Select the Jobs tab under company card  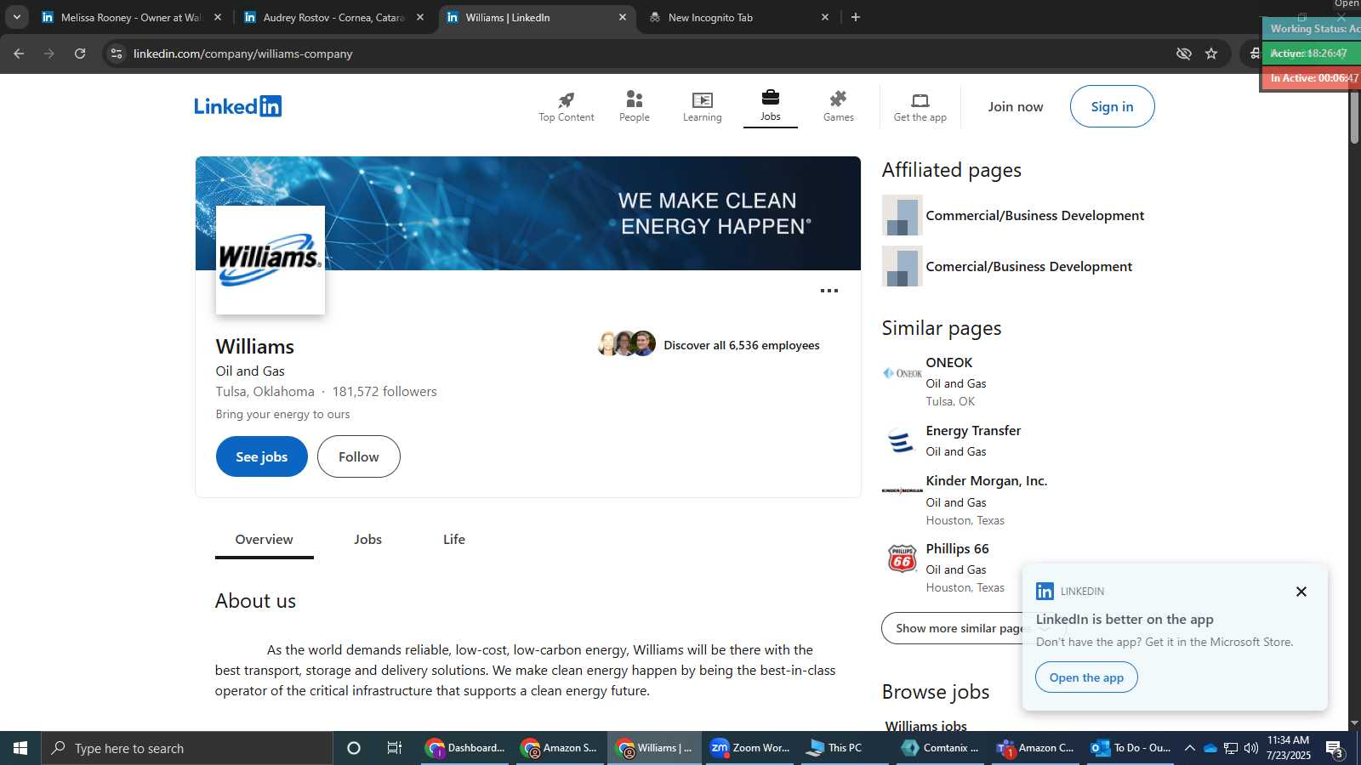pyautogui.click(x=367, y=540)
